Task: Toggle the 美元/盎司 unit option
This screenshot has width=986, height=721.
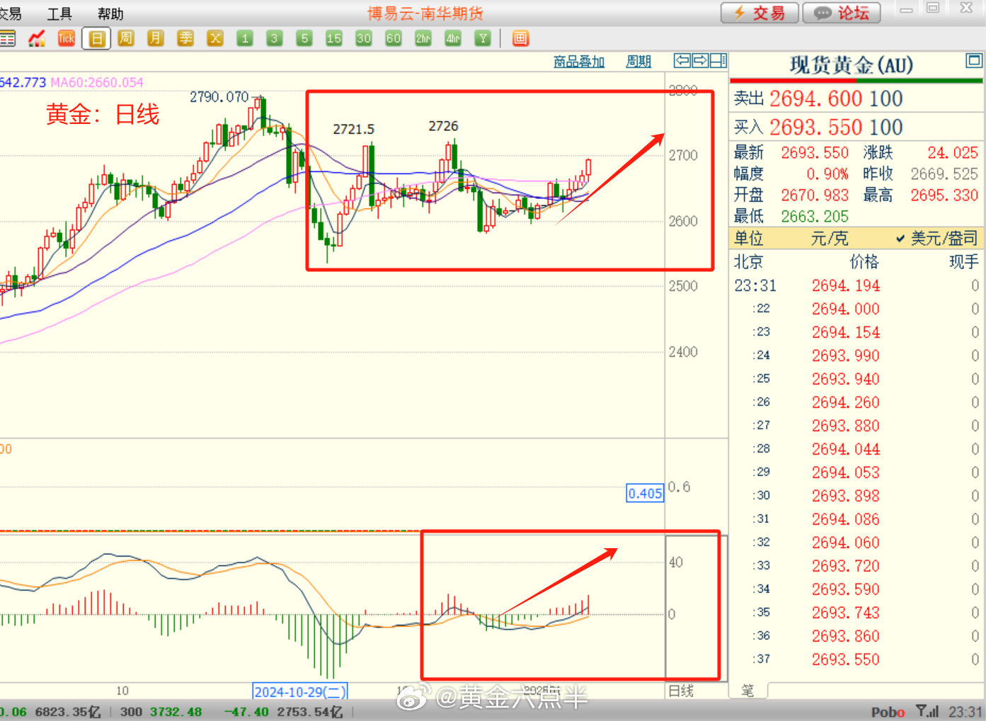Action: (x=936, y=239)
